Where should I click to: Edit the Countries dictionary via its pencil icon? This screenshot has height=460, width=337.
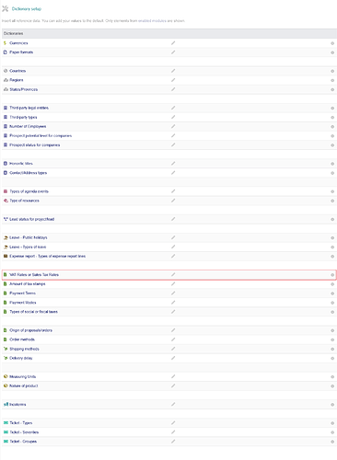click(x=173, y=71)
